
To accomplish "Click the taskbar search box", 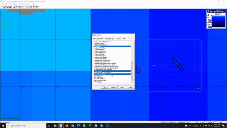I will tap(26, 126).
